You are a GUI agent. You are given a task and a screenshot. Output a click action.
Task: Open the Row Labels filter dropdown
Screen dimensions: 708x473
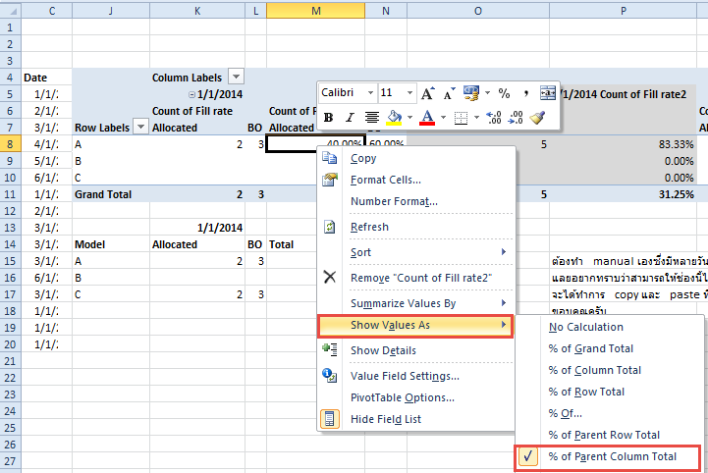click(x=140, y=127)
